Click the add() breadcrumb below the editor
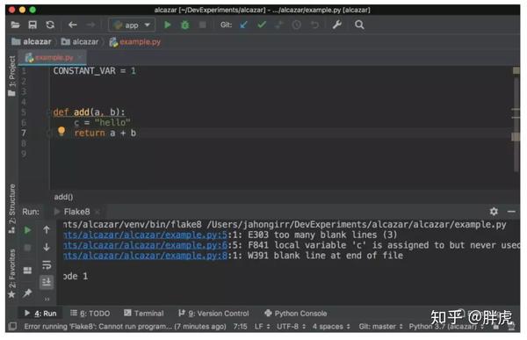This screenshot has width=527, height=340. 63,197
